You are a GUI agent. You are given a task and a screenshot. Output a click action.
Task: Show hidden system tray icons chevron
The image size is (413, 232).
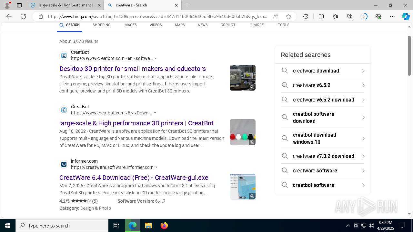[348, 226]
